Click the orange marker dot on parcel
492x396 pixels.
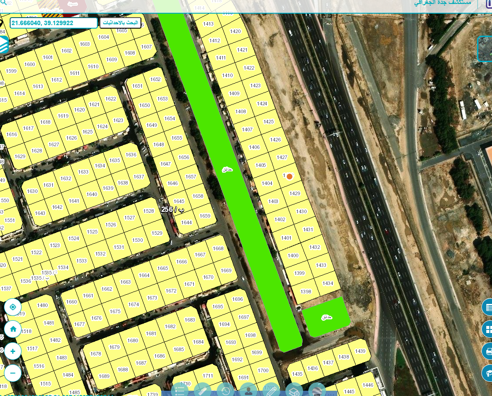pos(290,176)
